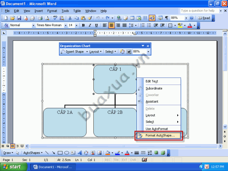This screenshot has width=228, height=171.
Task: Run Spelling and Grammar check icon
Action: 55,18
